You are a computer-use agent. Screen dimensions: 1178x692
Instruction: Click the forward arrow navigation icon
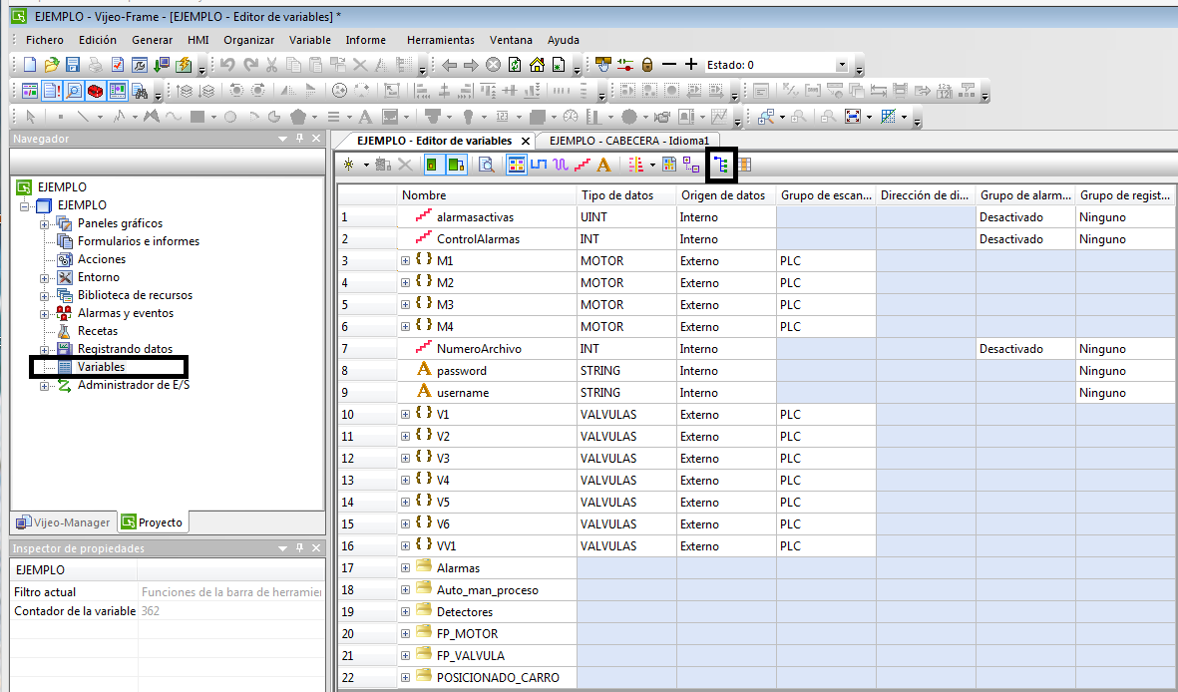click(x=471, y=66)
